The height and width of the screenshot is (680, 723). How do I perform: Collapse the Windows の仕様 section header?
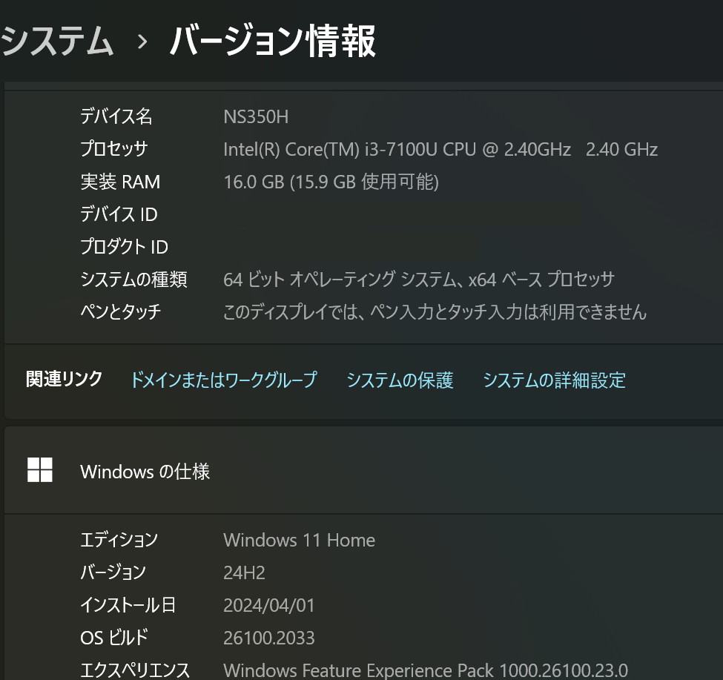pyautogui.click(x=363, y=470)
